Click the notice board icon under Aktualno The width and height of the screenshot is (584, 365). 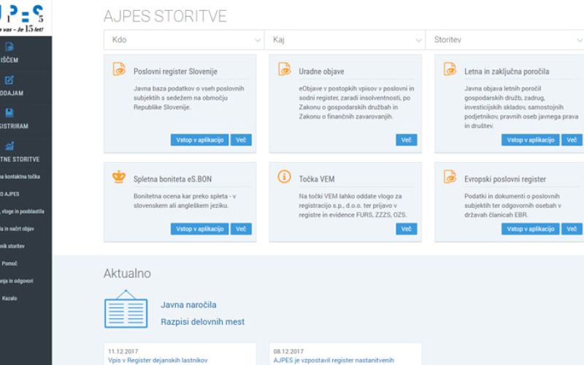click(x=126, y=309)
